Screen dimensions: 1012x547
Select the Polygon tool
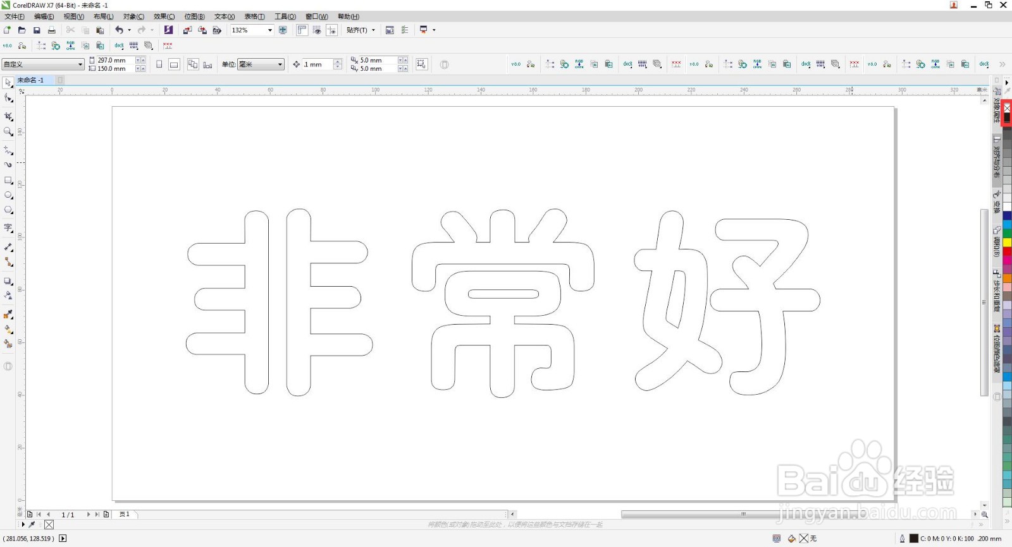(x=8, y=210)
